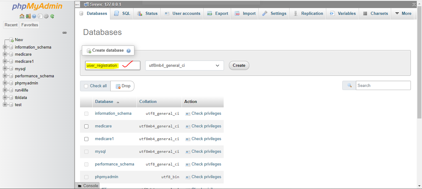Click the Server: 127.0.0.1 breadcrumb link
Viewport: 422px width, 189px height.
105,4
